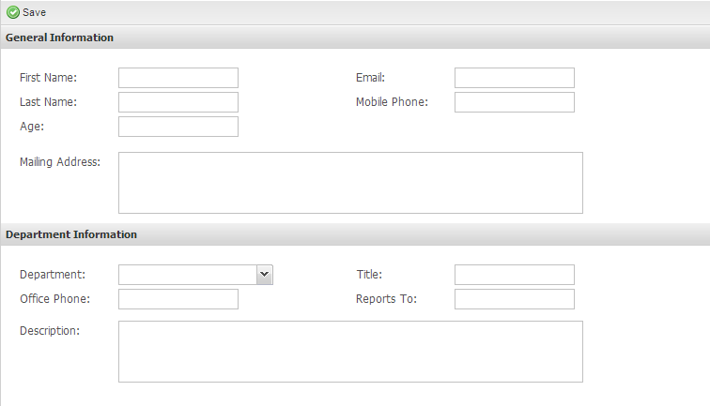Image resolution: width=710 pixels, height=406 pixels.
Task: Click the green checkmark Save icon
Action: [x=13, y=12]
